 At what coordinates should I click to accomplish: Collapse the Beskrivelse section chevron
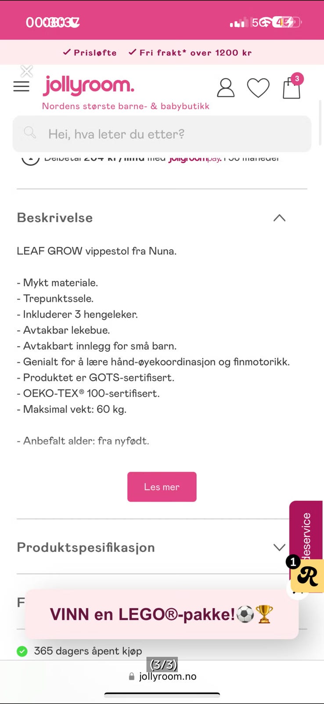click(x=279, y=218)
